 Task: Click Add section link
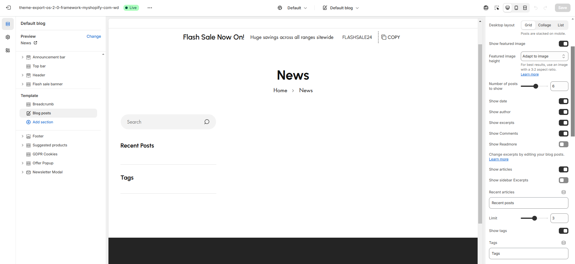(43, 122)
